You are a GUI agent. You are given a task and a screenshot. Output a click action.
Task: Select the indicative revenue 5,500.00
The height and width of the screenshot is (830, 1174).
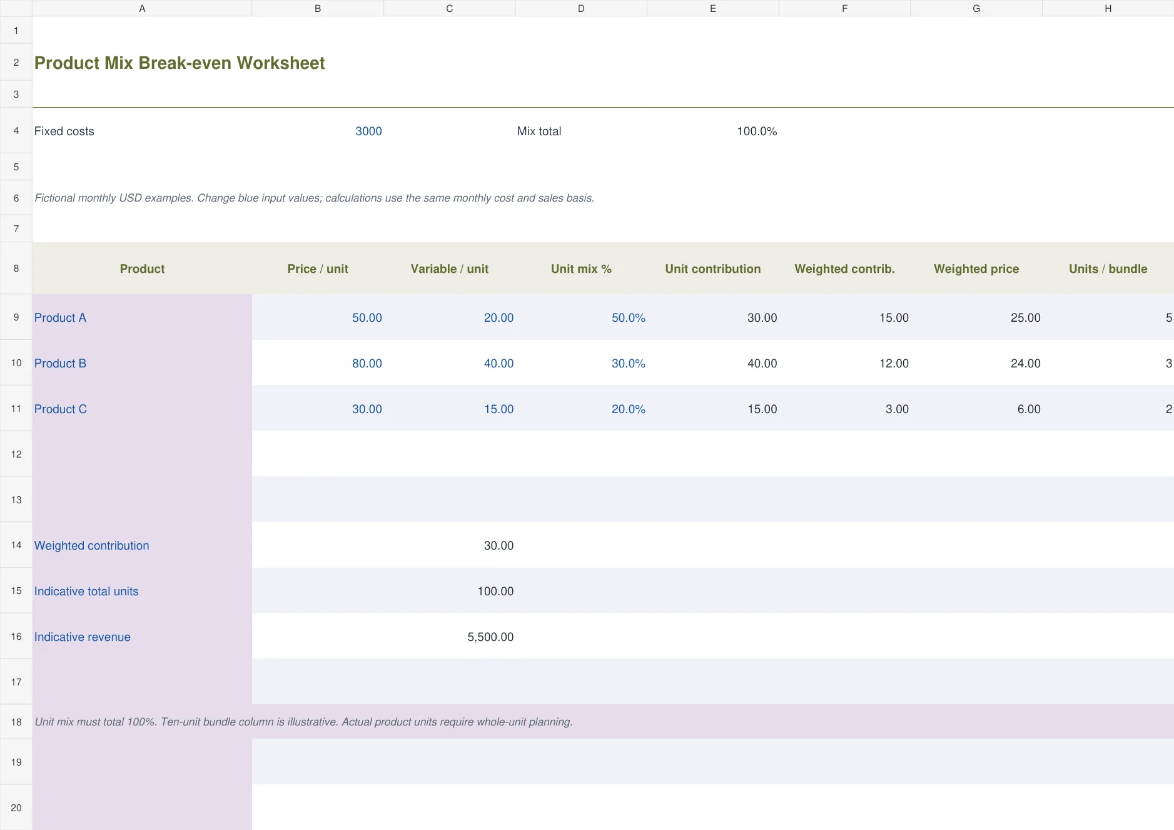coord(450,637)
